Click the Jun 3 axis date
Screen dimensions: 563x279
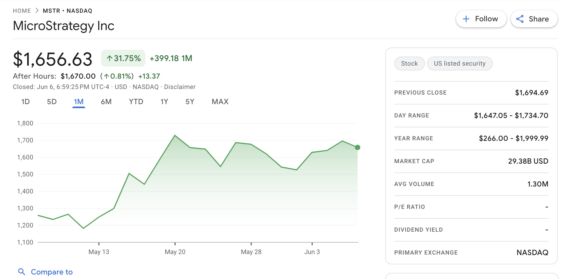coord(312,252)
